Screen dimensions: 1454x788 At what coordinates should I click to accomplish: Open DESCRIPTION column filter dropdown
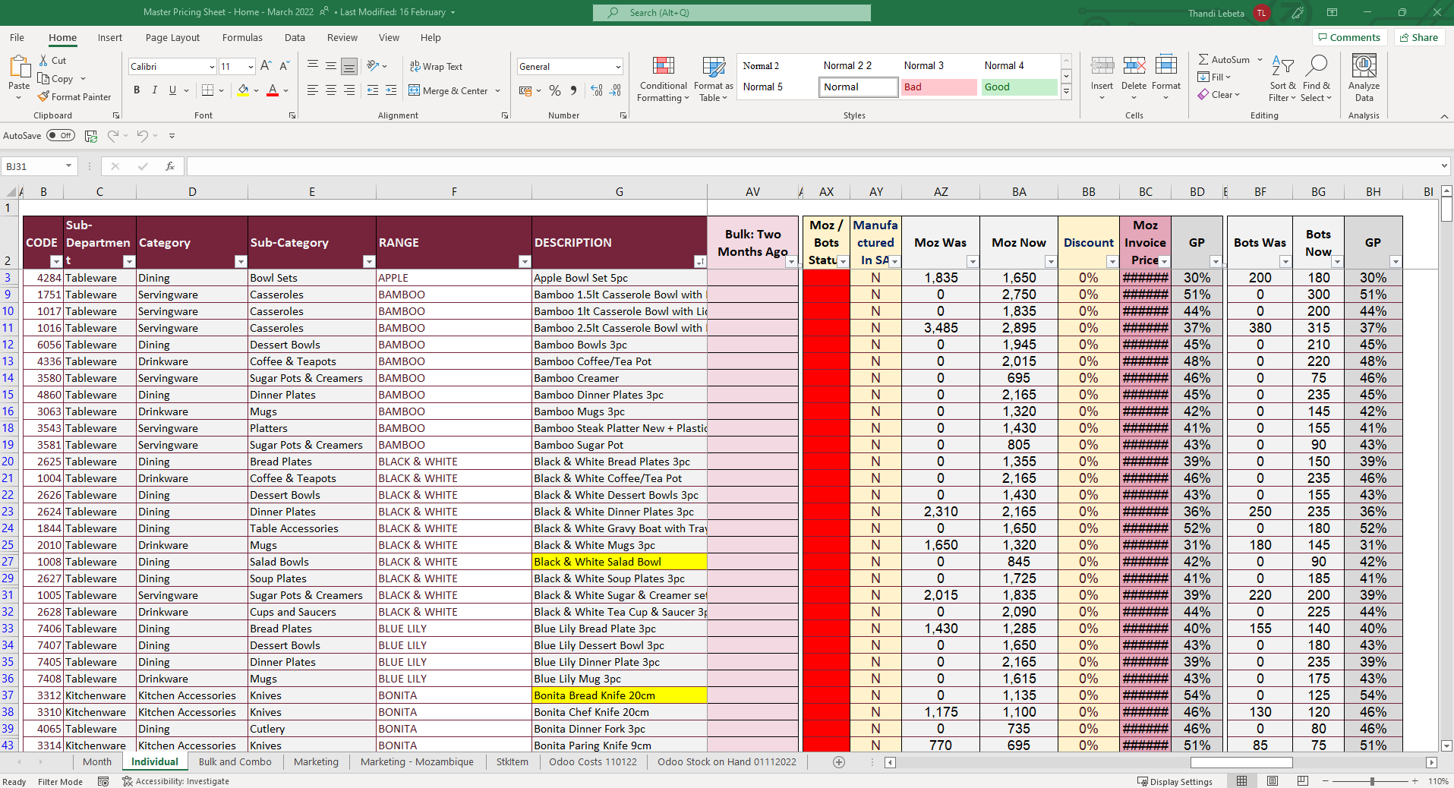coord(699,262)
